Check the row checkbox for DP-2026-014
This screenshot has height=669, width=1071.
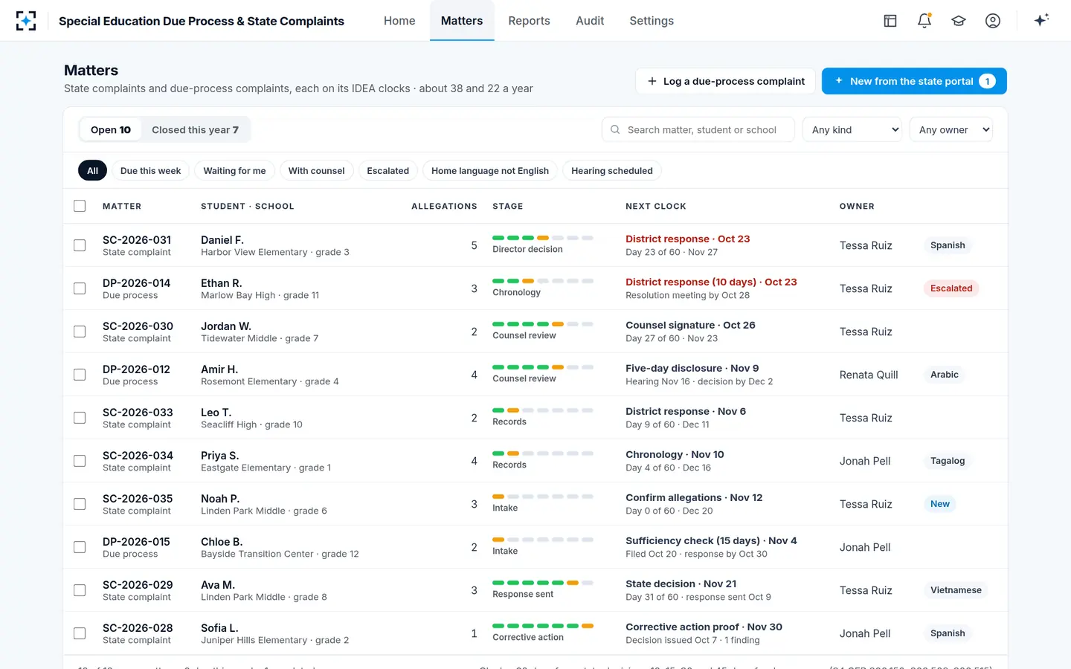click(80, 288)
